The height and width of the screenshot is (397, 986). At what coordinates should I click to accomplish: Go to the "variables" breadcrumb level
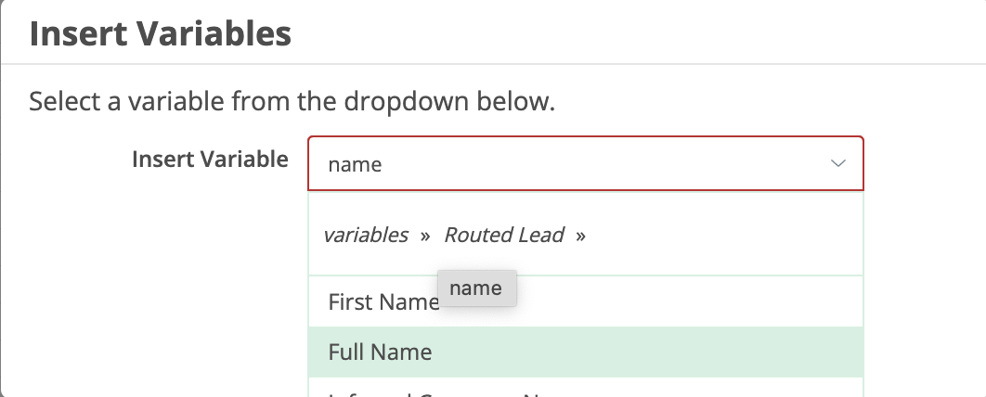click(x=366, y=235)
